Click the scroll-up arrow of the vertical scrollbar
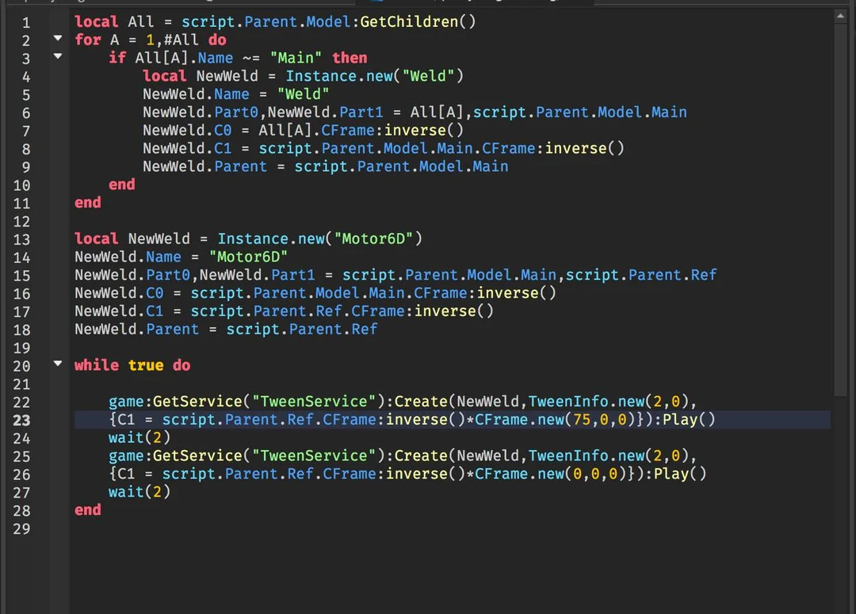The width and height of the screenshot is (856, 614). click(839, 16)
